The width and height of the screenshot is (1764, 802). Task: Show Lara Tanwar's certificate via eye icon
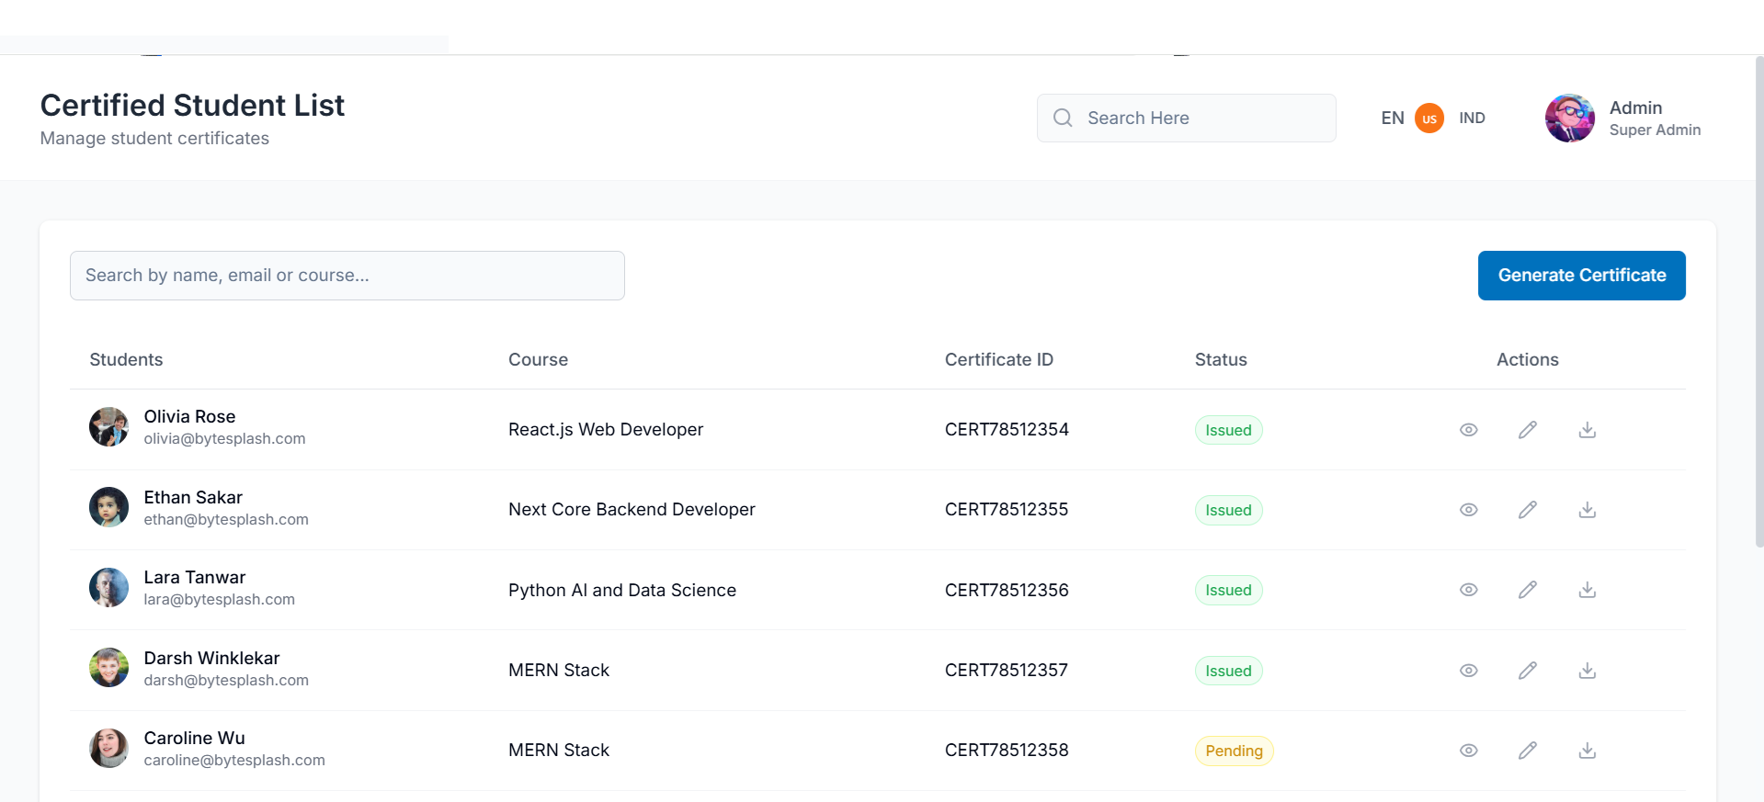click(1468, 590)
